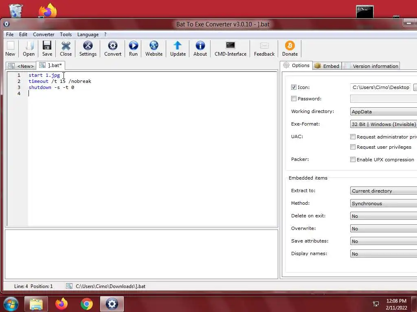Click line 2 'timeout /t 15 /nobreak'

(x=60, y=81)
